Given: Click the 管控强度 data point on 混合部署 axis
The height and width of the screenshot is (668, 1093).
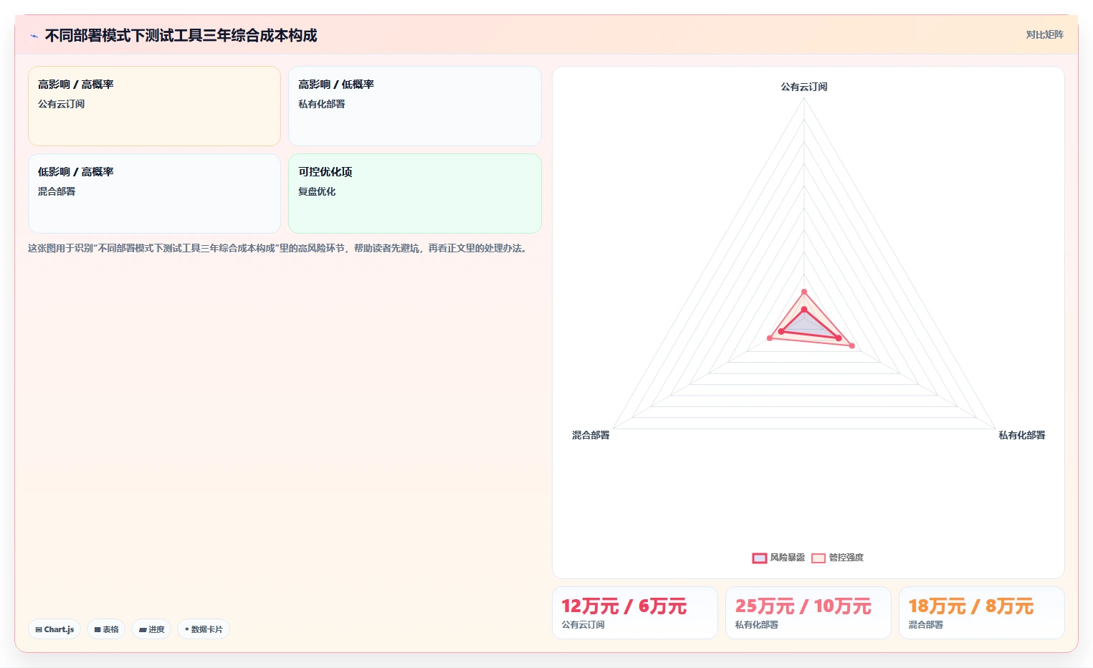Looking at the screenshot, I should click(x=770, y=338).
